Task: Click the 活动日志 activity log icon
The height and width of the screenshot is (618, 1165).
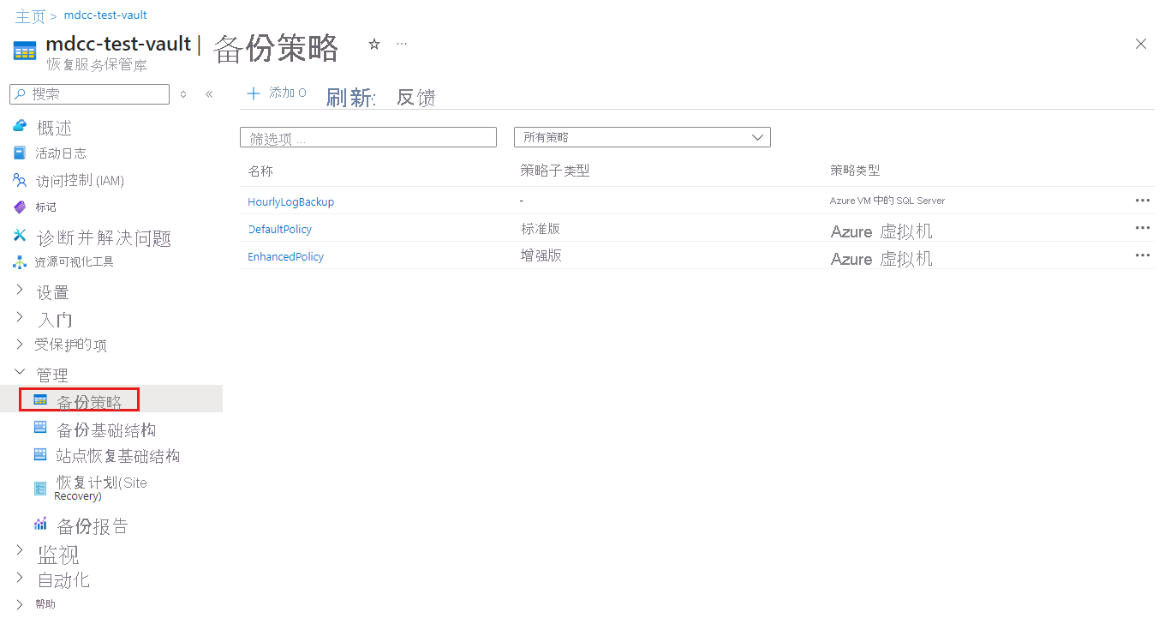Action: click(x=20, y=153)
